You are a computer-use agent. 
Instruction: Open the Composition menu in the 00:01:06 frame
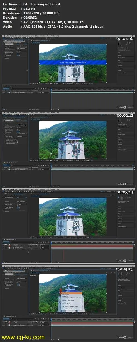[x=26, y=36]
